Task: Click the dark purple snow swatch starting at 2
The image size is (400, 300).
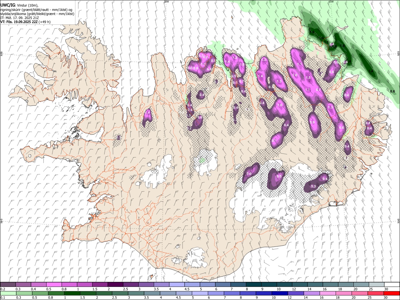Action: click(x=115, y=285)
